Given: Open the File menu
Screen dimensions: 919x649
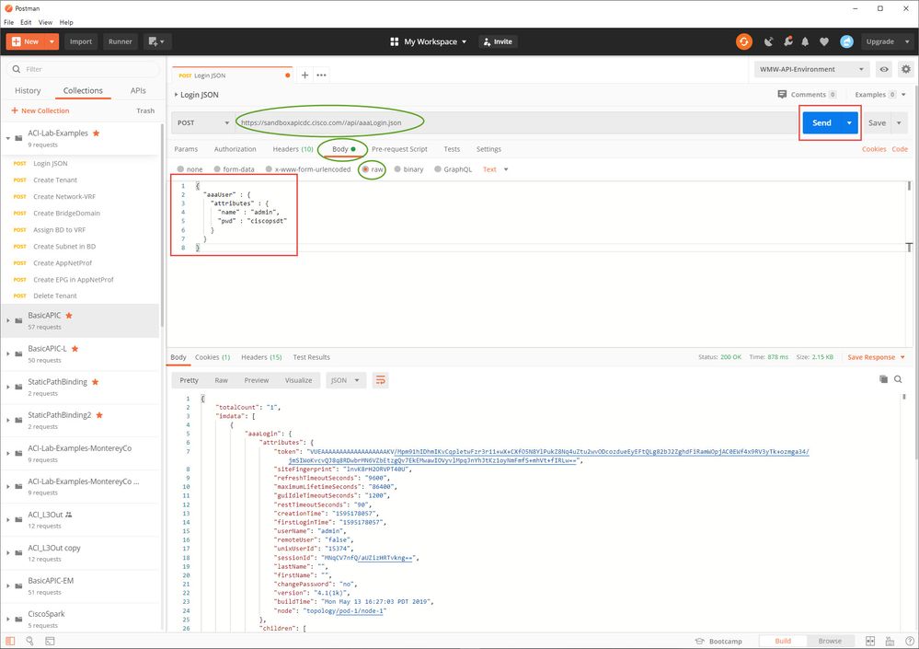Looking at the screenshot, I should pos(9,22).
